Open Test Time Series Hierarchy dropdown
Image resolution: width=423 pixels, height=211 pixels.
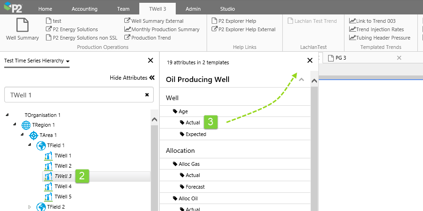(x=37, y=61)
